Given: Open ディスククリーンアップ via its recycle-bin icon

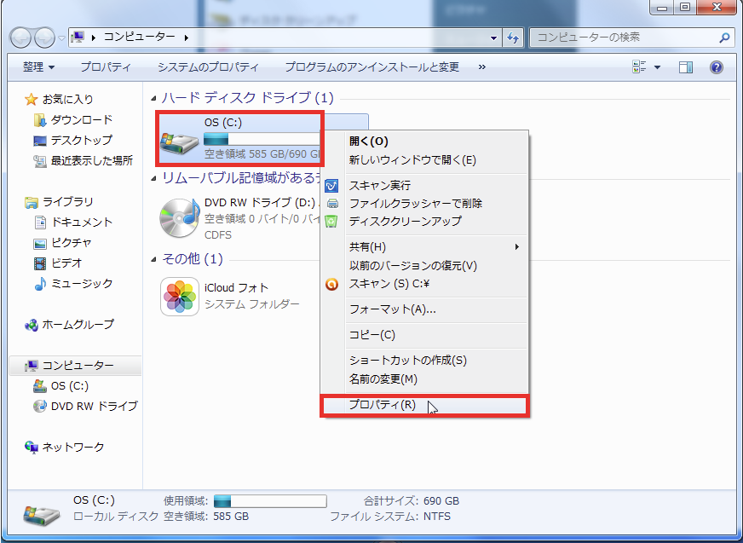Looking at the screenshot, I should [332, 222].
